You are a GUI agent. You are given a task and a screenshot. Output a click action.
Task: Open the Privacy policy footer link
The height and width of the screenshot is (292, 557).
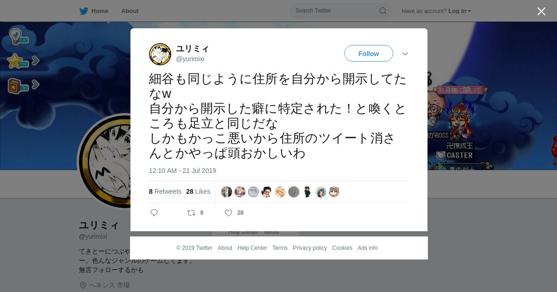click(x=310, y=248)
